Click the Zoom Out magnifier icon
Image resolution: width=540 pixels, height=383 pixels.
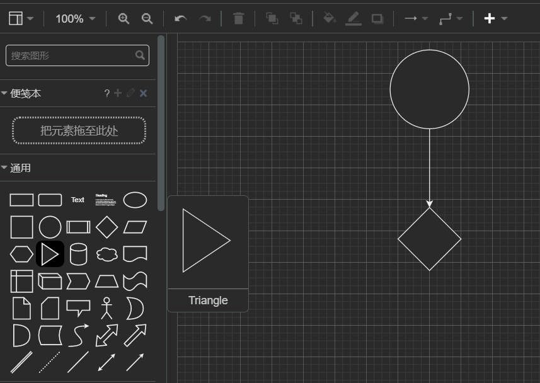pos(147,18)
